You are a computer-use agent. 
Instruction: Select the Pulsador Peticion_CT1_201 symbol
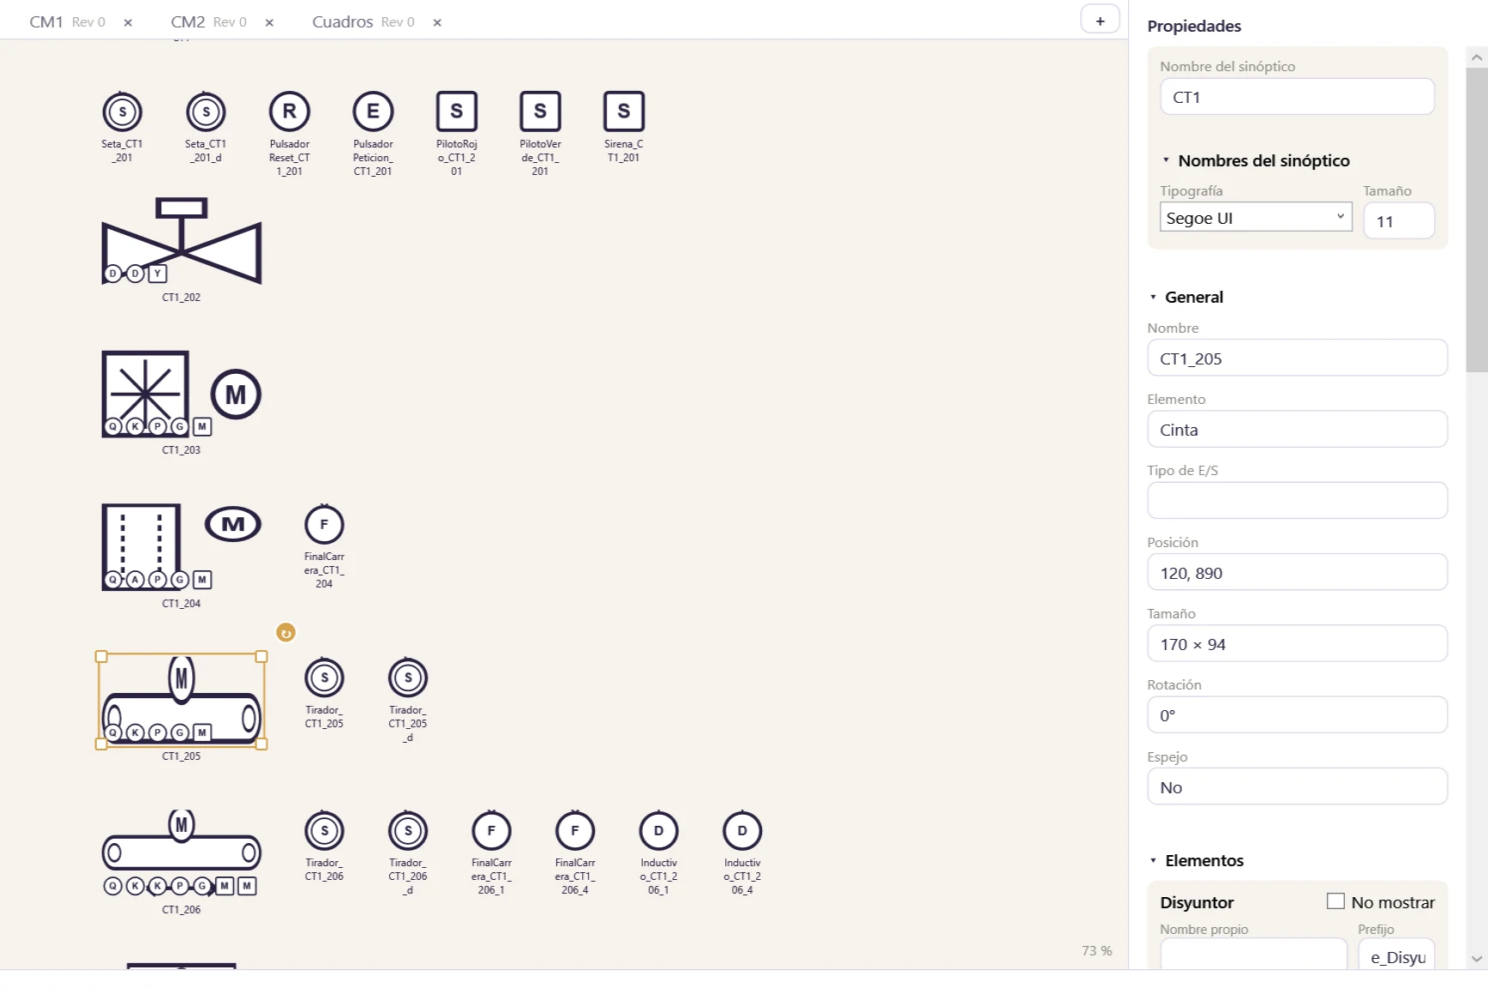[x=373, y=111]
